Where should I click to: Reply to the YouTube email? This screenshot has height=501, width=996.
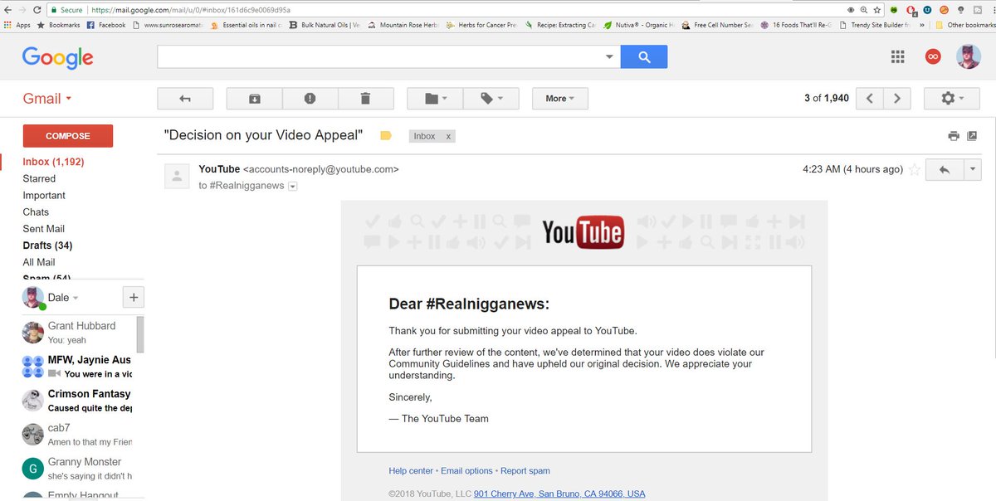pos(944,169)
